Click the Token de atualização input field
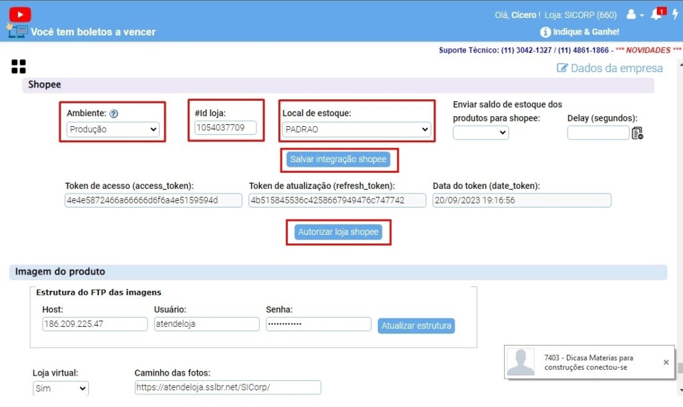The width and height of the screenshot is (683, 407). 337,200
